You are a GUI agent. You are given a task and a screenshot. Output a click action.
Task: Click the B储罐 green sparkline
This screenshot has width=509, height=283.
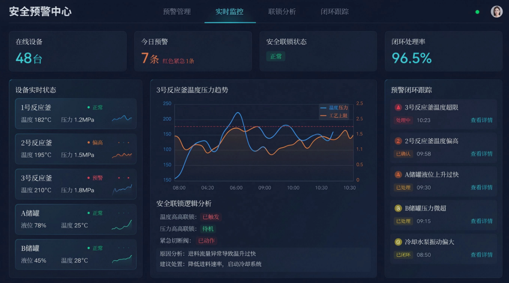(122, 259)
